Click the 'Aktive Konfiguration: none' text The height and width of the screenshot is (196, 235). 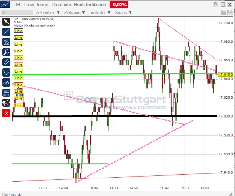point(35,26)
